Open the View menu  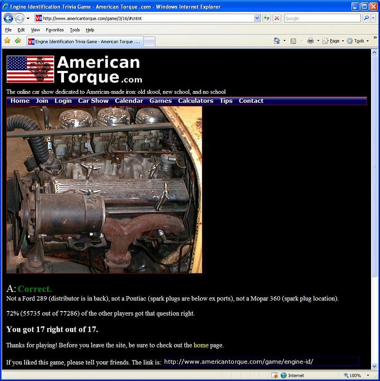click(35, 30)
